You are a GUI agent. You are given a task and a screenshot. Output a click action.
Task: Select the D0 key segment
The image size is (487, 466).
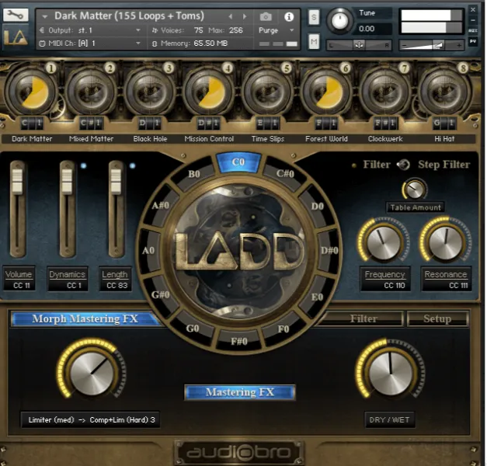pyautogui.click(x=318, y=206)
